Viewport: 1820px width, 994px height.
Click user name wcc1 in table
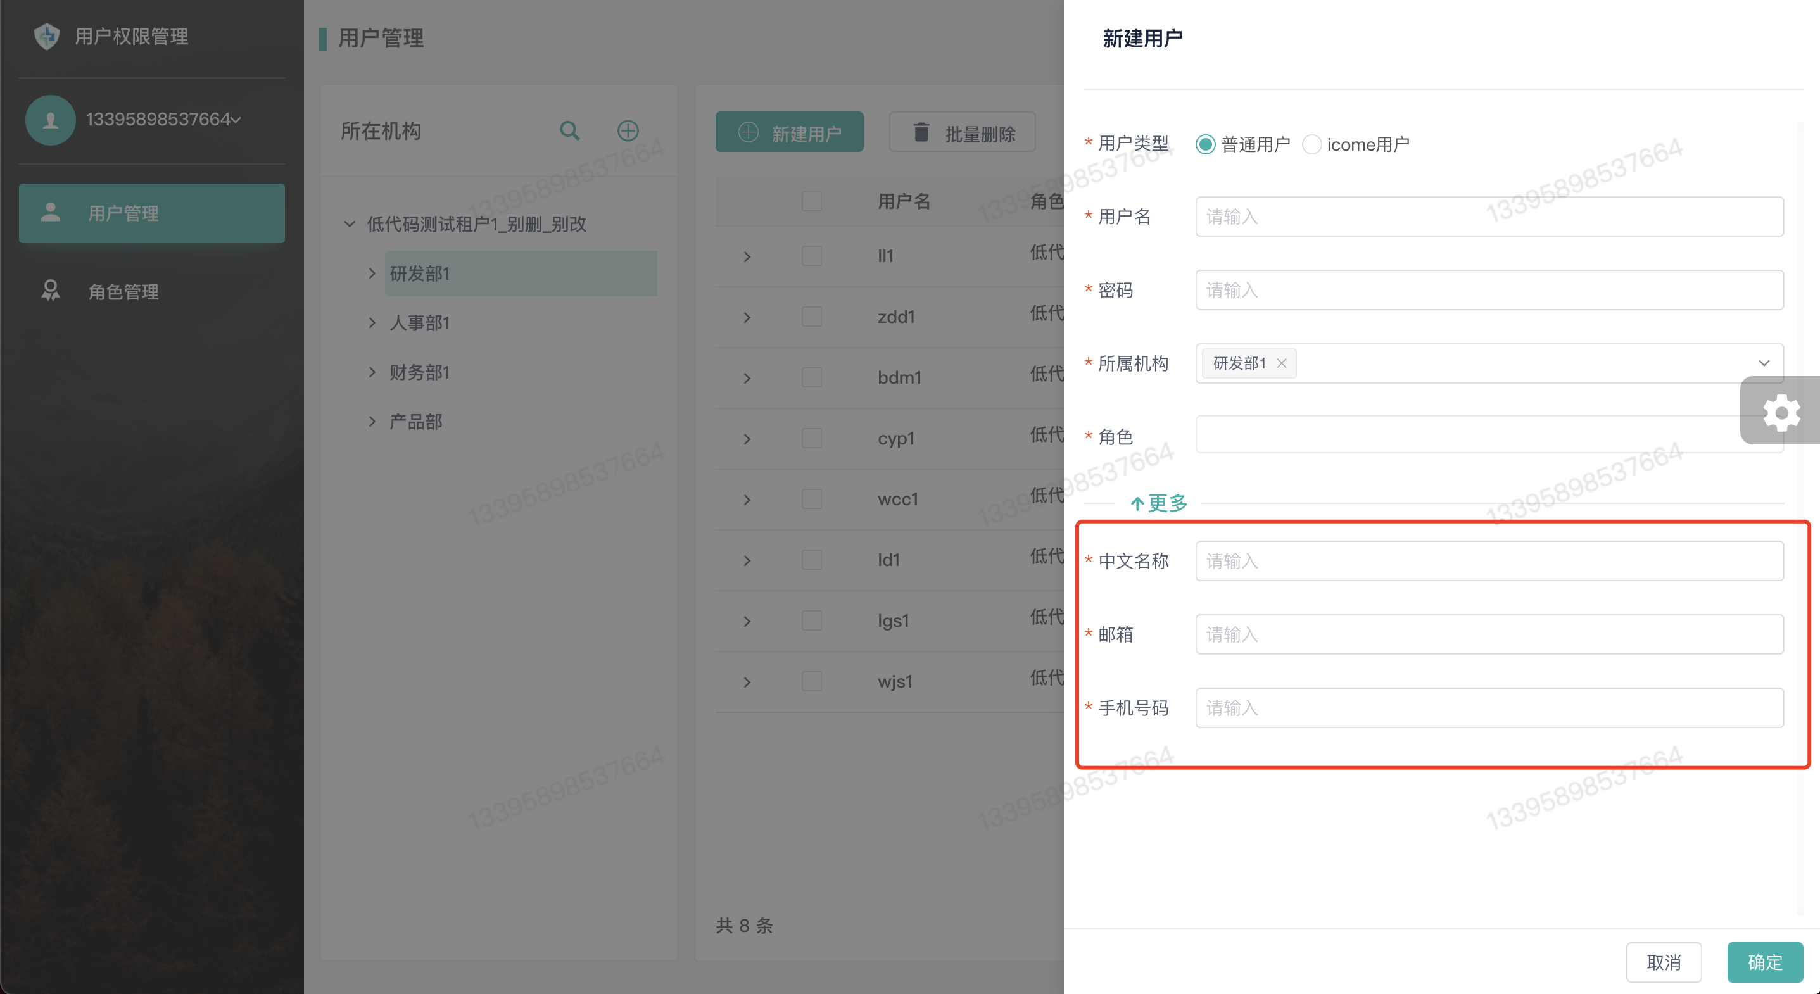(898, 499)
